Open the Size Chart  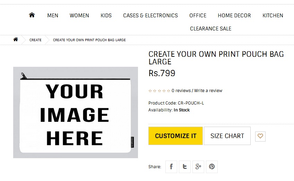(x=227, y=136)
